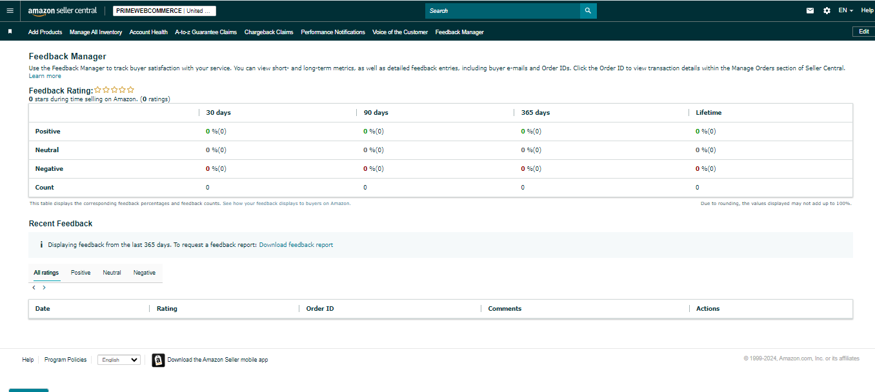Click the Count row label
875x392 pixels.
45,188
